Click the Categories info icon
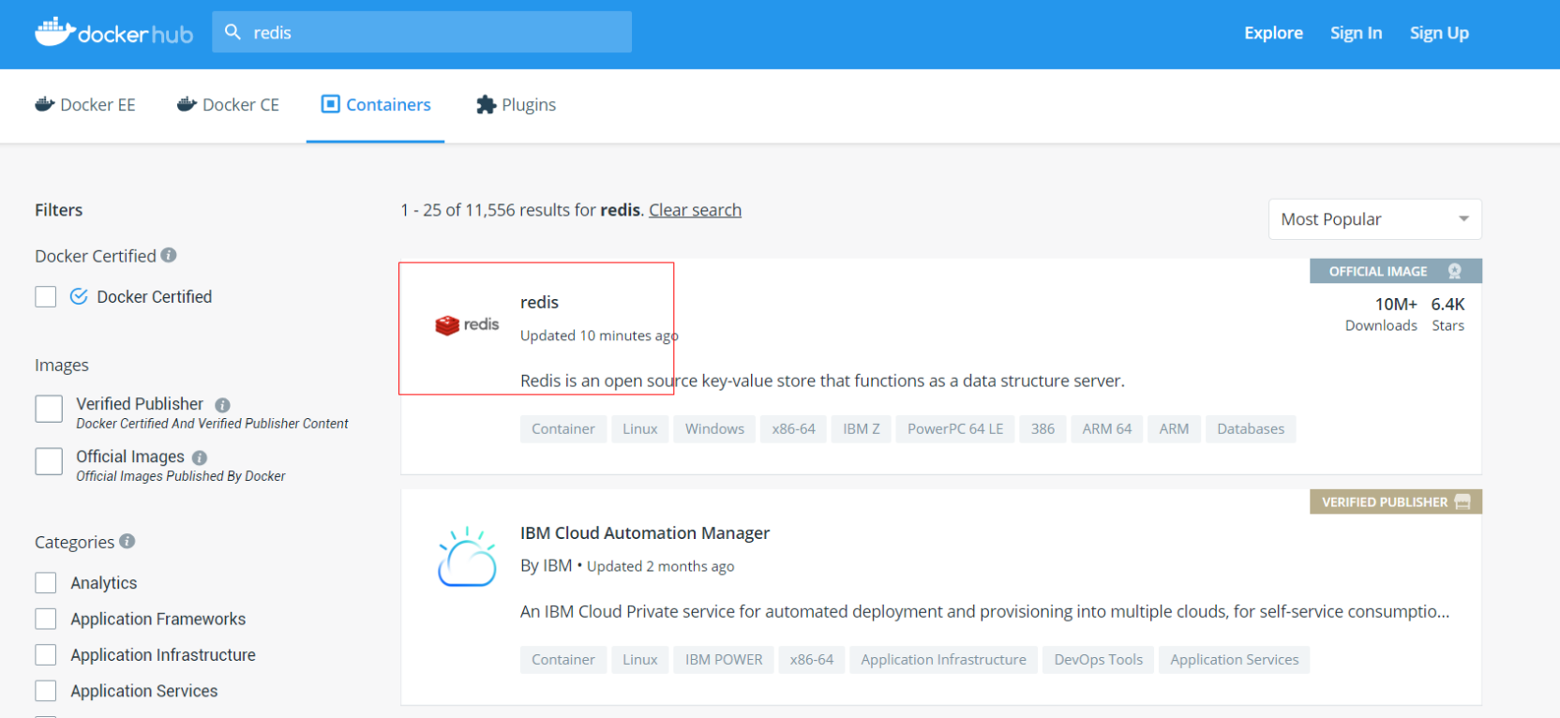 (x=127, y=541)
